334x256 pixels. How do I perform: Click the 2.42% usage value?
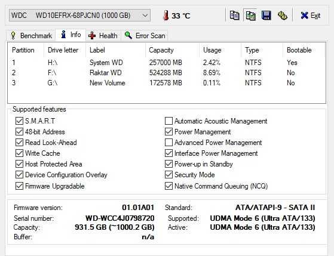[212, 63]
